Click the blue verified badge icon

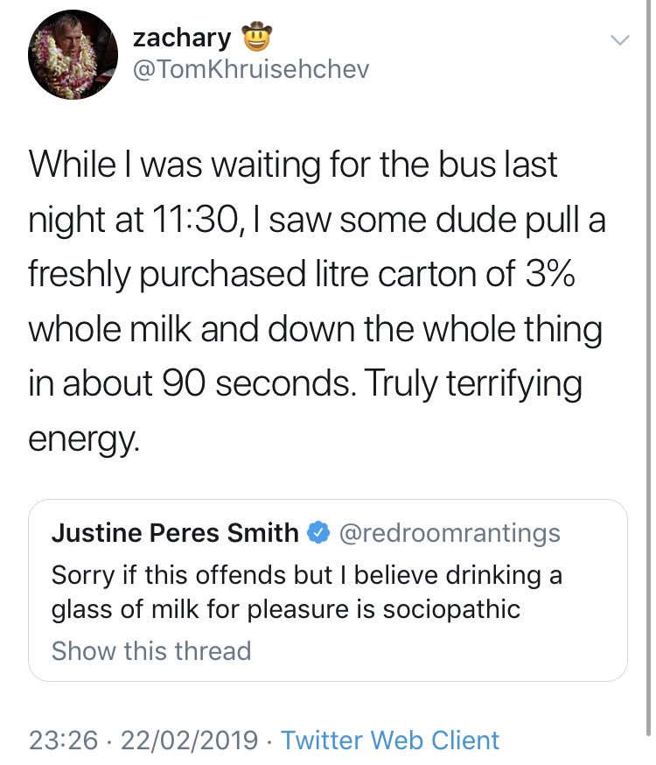pos(318,533)
